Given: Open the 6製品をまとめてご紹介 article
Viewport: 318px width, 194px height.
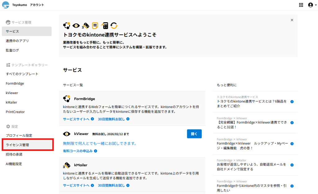Looking at the screenshot, I should click(252, 104).
